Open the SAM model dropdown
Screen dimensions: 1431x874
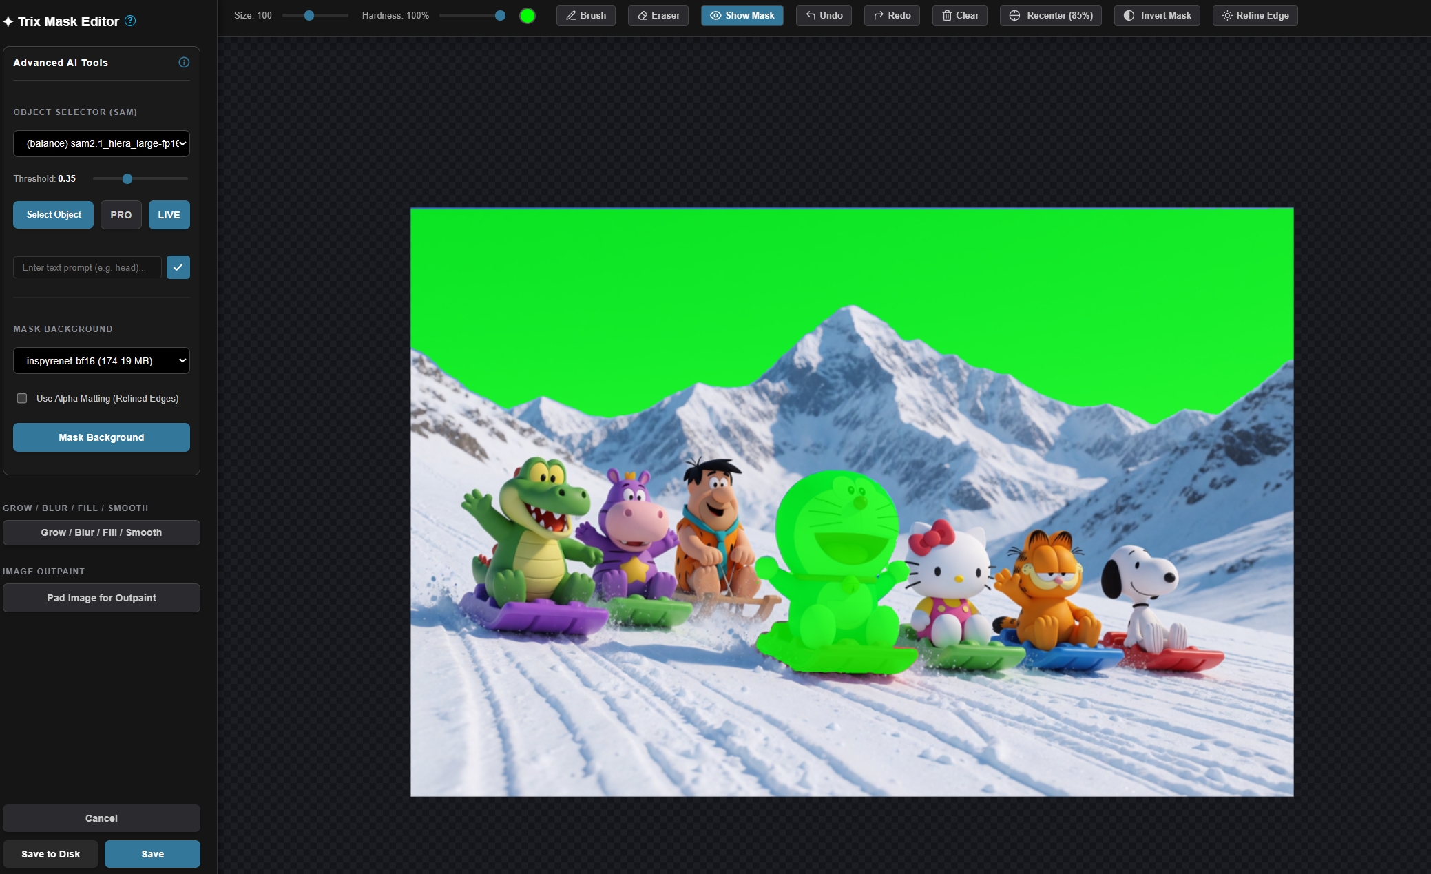[101, 143]
